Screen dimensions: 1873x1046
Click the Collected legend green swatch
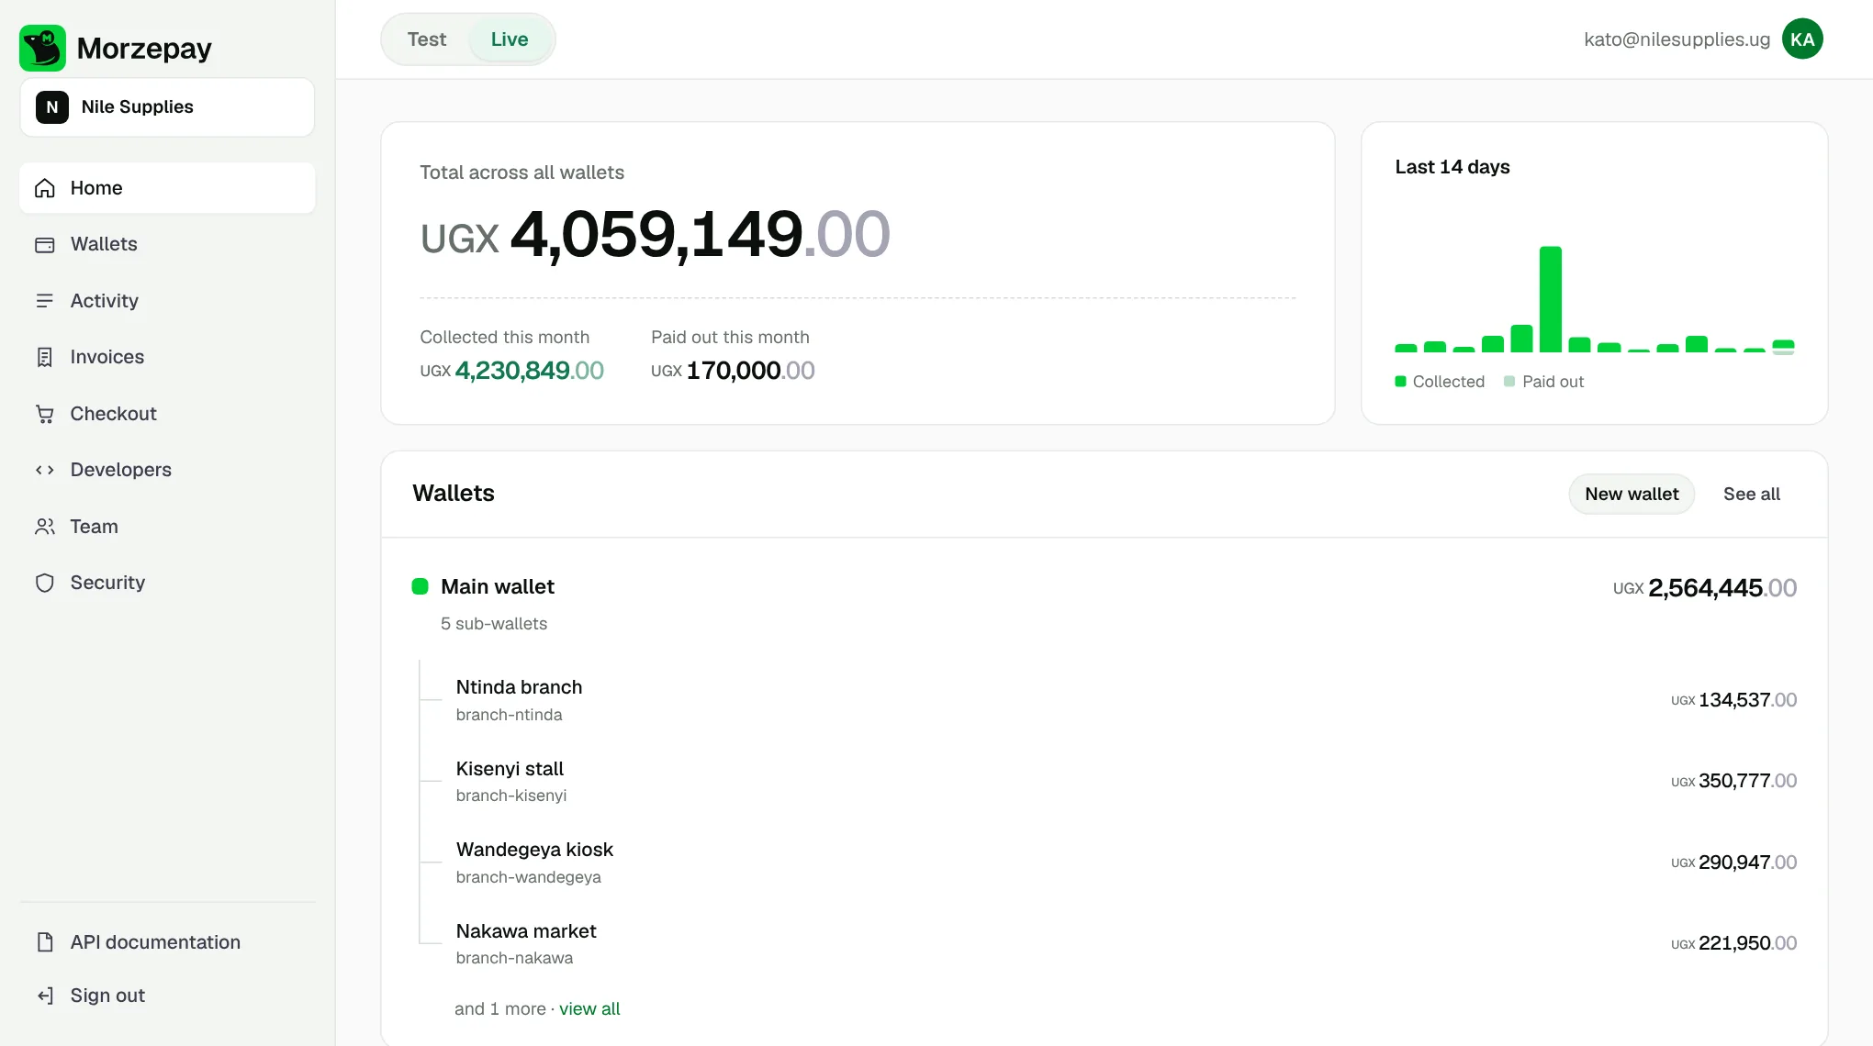[1400, 382]
